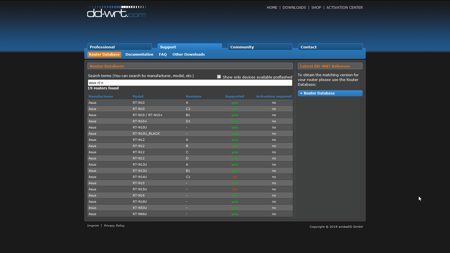Select the RT-N12 revision C row
Image resolution: width=450 pixels, height=253 pixels.
190,152
